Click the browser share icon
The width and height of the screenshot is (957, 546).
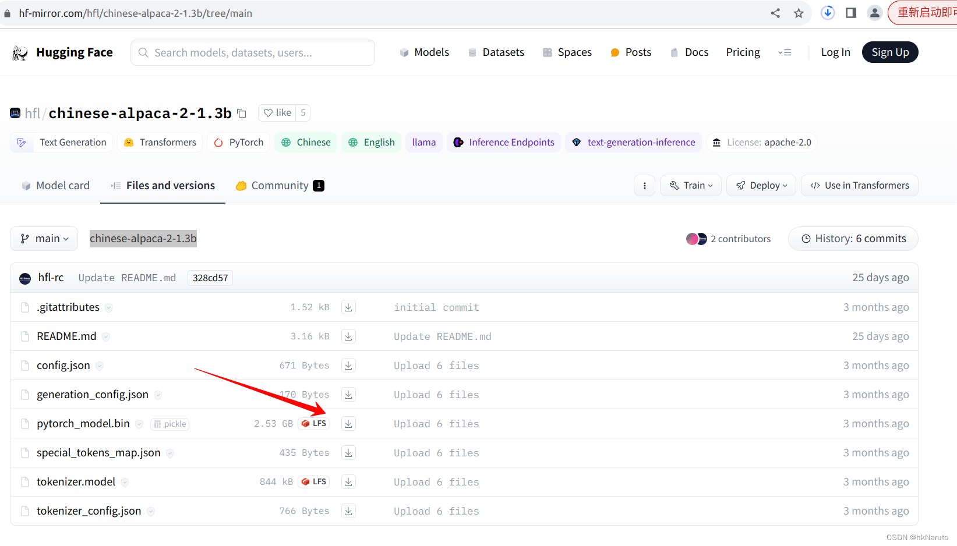tap(775, 13)
